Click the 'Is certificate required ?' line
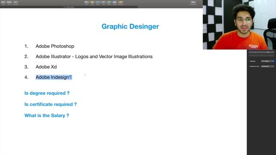This screenshot has width=276, height=155. [50, 104]
